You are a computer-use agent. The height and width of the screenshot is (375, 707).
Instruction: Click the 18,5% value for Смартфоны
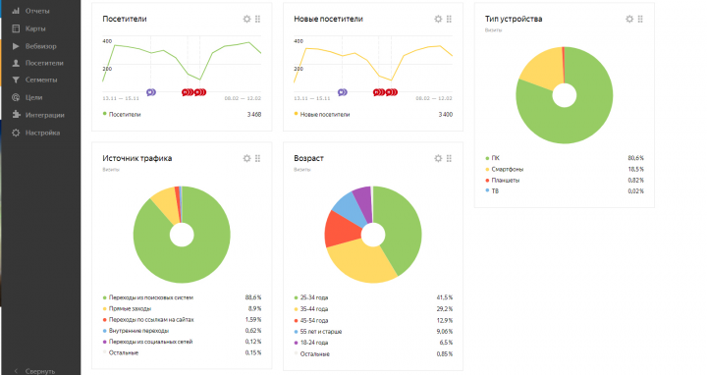635,169
